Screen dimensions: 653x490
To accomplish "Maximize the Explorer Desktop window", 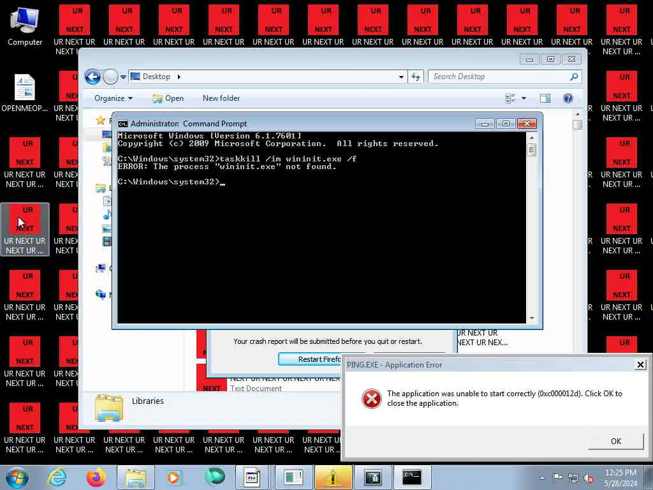I will [x=550, y=59].
